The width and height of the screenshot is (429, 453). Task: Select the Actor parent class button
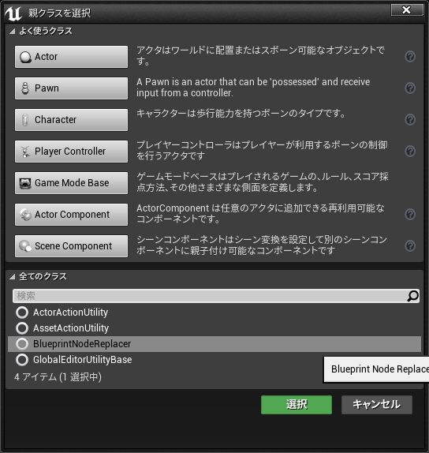[71, 57]
